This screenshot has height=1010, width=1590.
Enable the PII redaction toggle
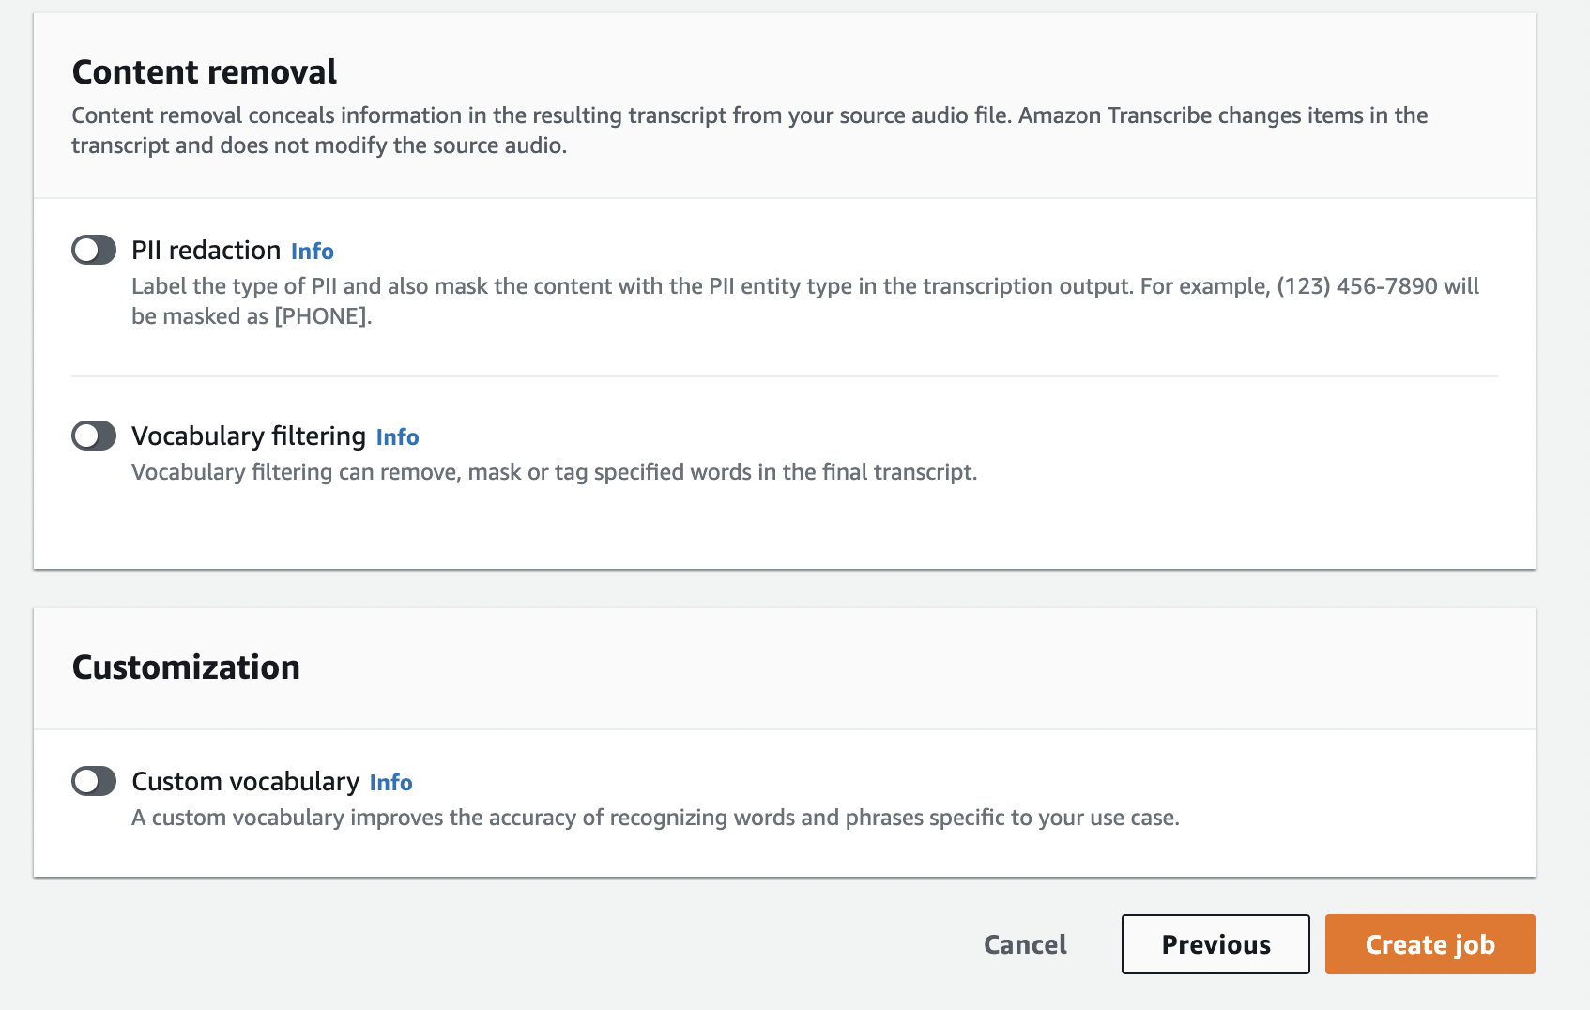pos(94,251)
